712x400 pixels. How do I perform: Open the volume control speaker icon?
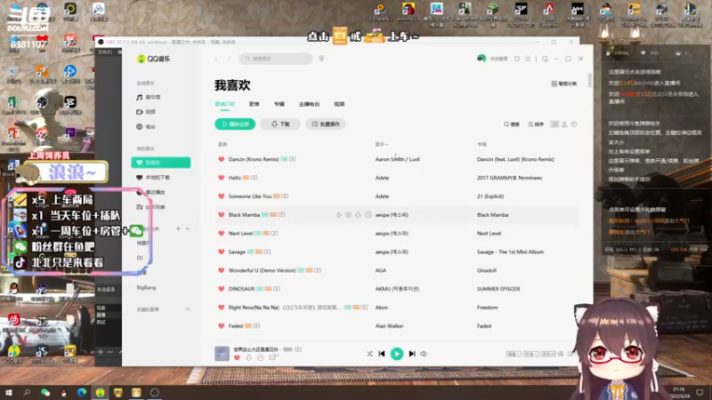(x=424, y=354)
